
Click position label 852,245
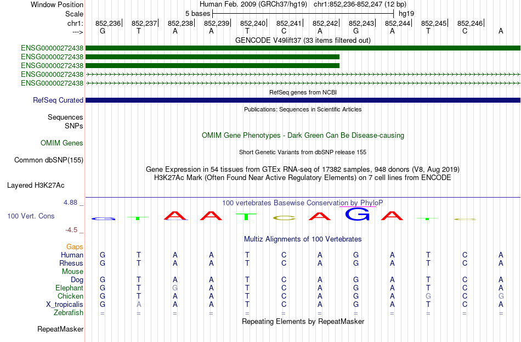[x=434, y=23]
